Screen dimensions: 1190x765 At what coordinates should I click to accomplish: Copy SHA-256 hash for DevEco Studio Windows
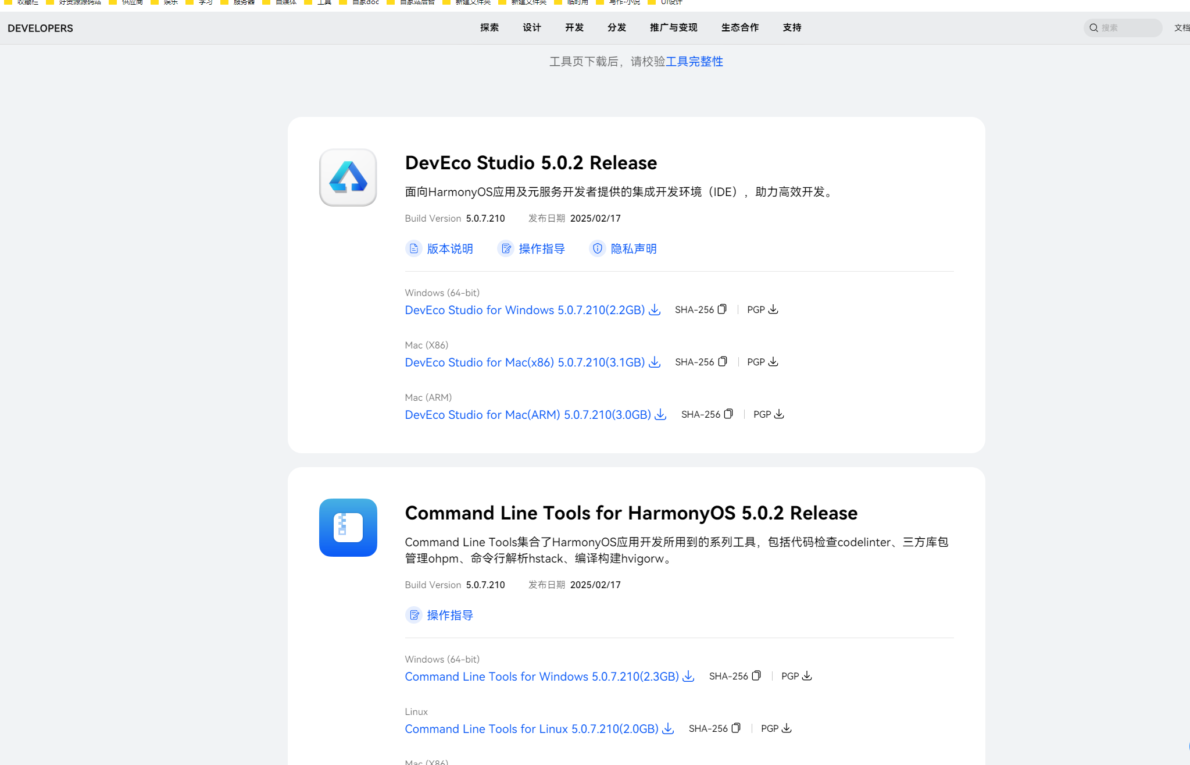(x=721, y=309)
